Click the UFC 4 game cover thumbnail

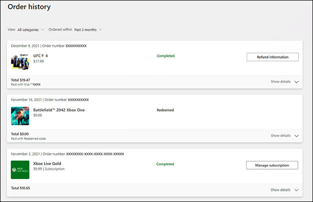(20, 62)
